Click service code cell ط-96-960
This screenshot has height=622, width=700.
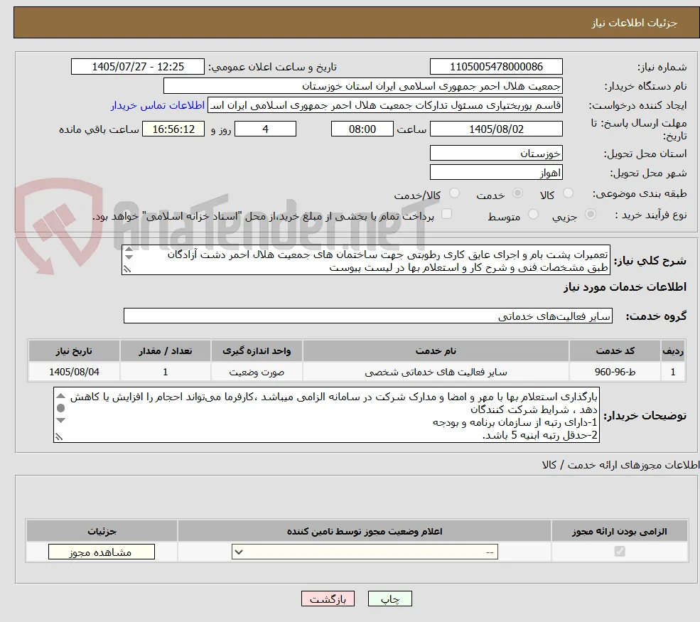pos(615,372)
